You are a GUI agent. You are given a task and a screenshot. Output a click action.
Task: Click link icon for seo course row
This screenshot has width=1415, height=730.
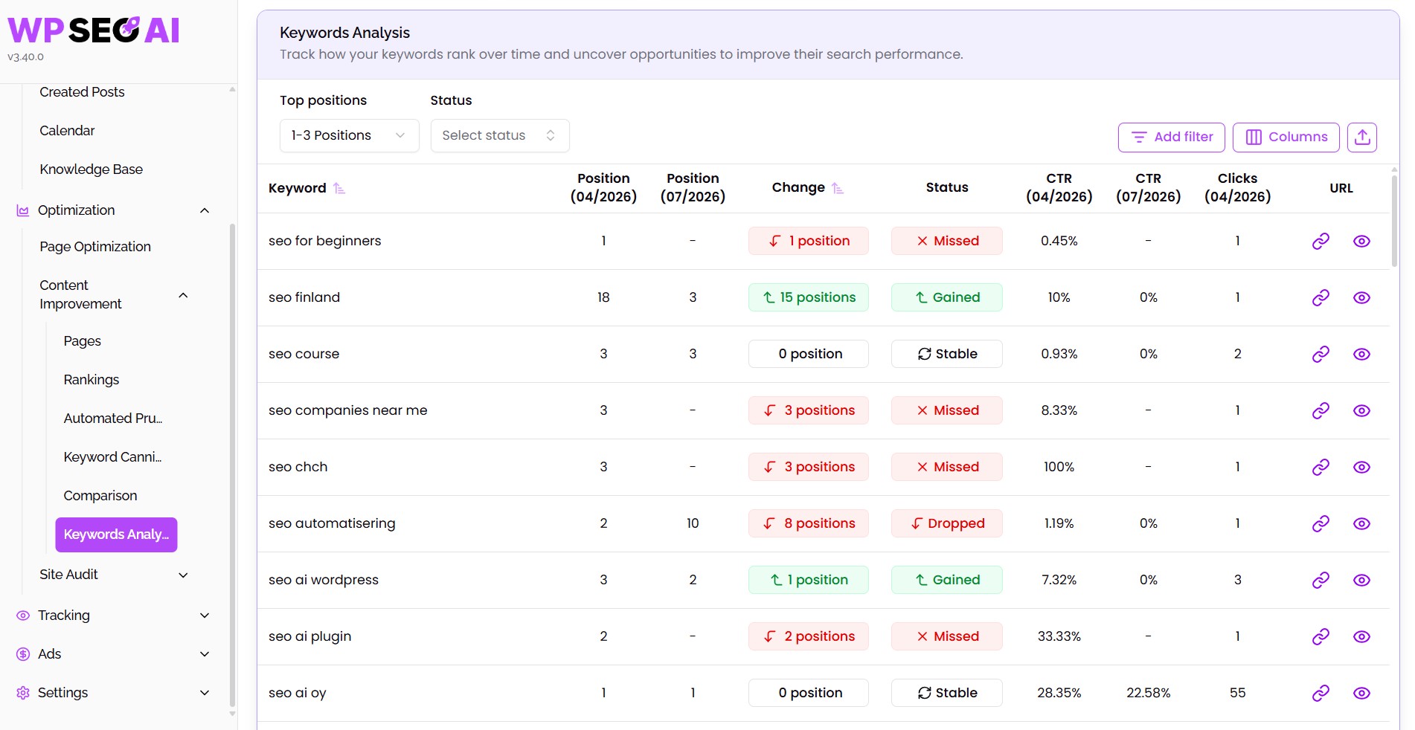(1321, 354)
